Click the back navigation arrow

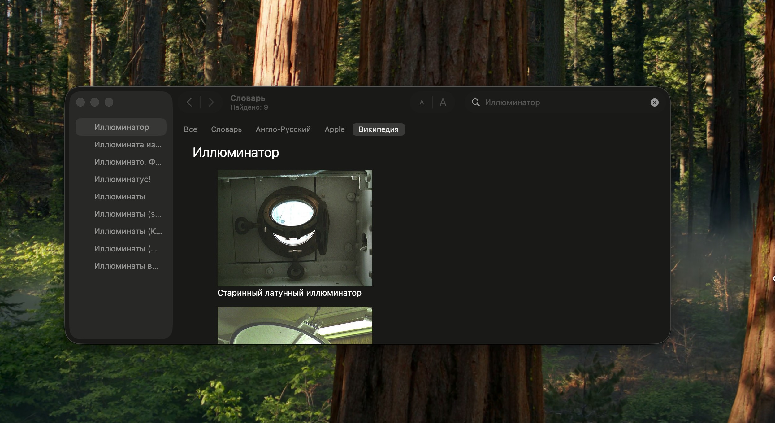tap(189, 102)
